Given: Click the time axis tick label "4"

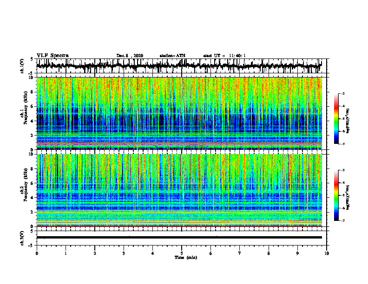Looking at the screenshot, I should (x=153, y=253).
